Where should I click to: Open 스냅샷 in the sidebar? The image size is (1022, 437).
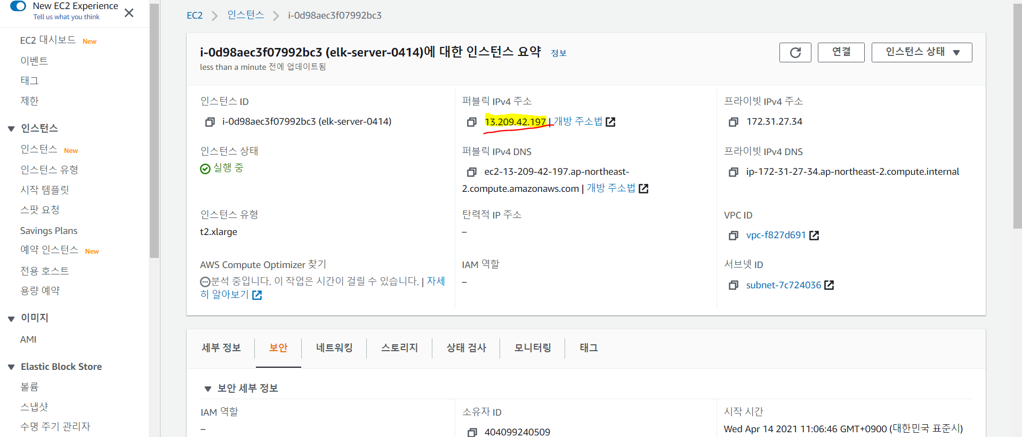click(34, 407)
